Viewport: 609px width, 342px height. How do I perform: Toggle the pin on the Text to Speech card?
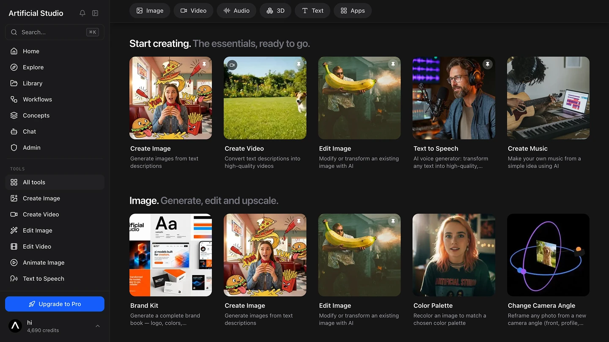pyautogui.click(x=487, y=65)
